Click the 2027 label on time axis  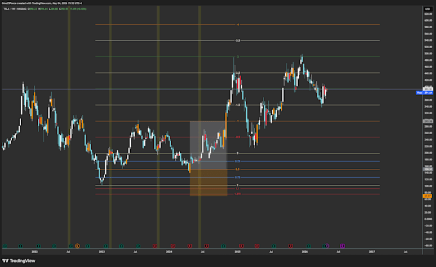click(372, 252)
